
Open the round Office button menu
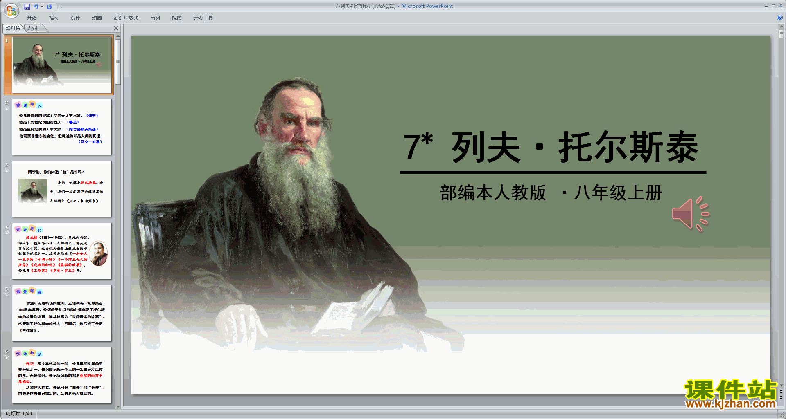(11, 11)
